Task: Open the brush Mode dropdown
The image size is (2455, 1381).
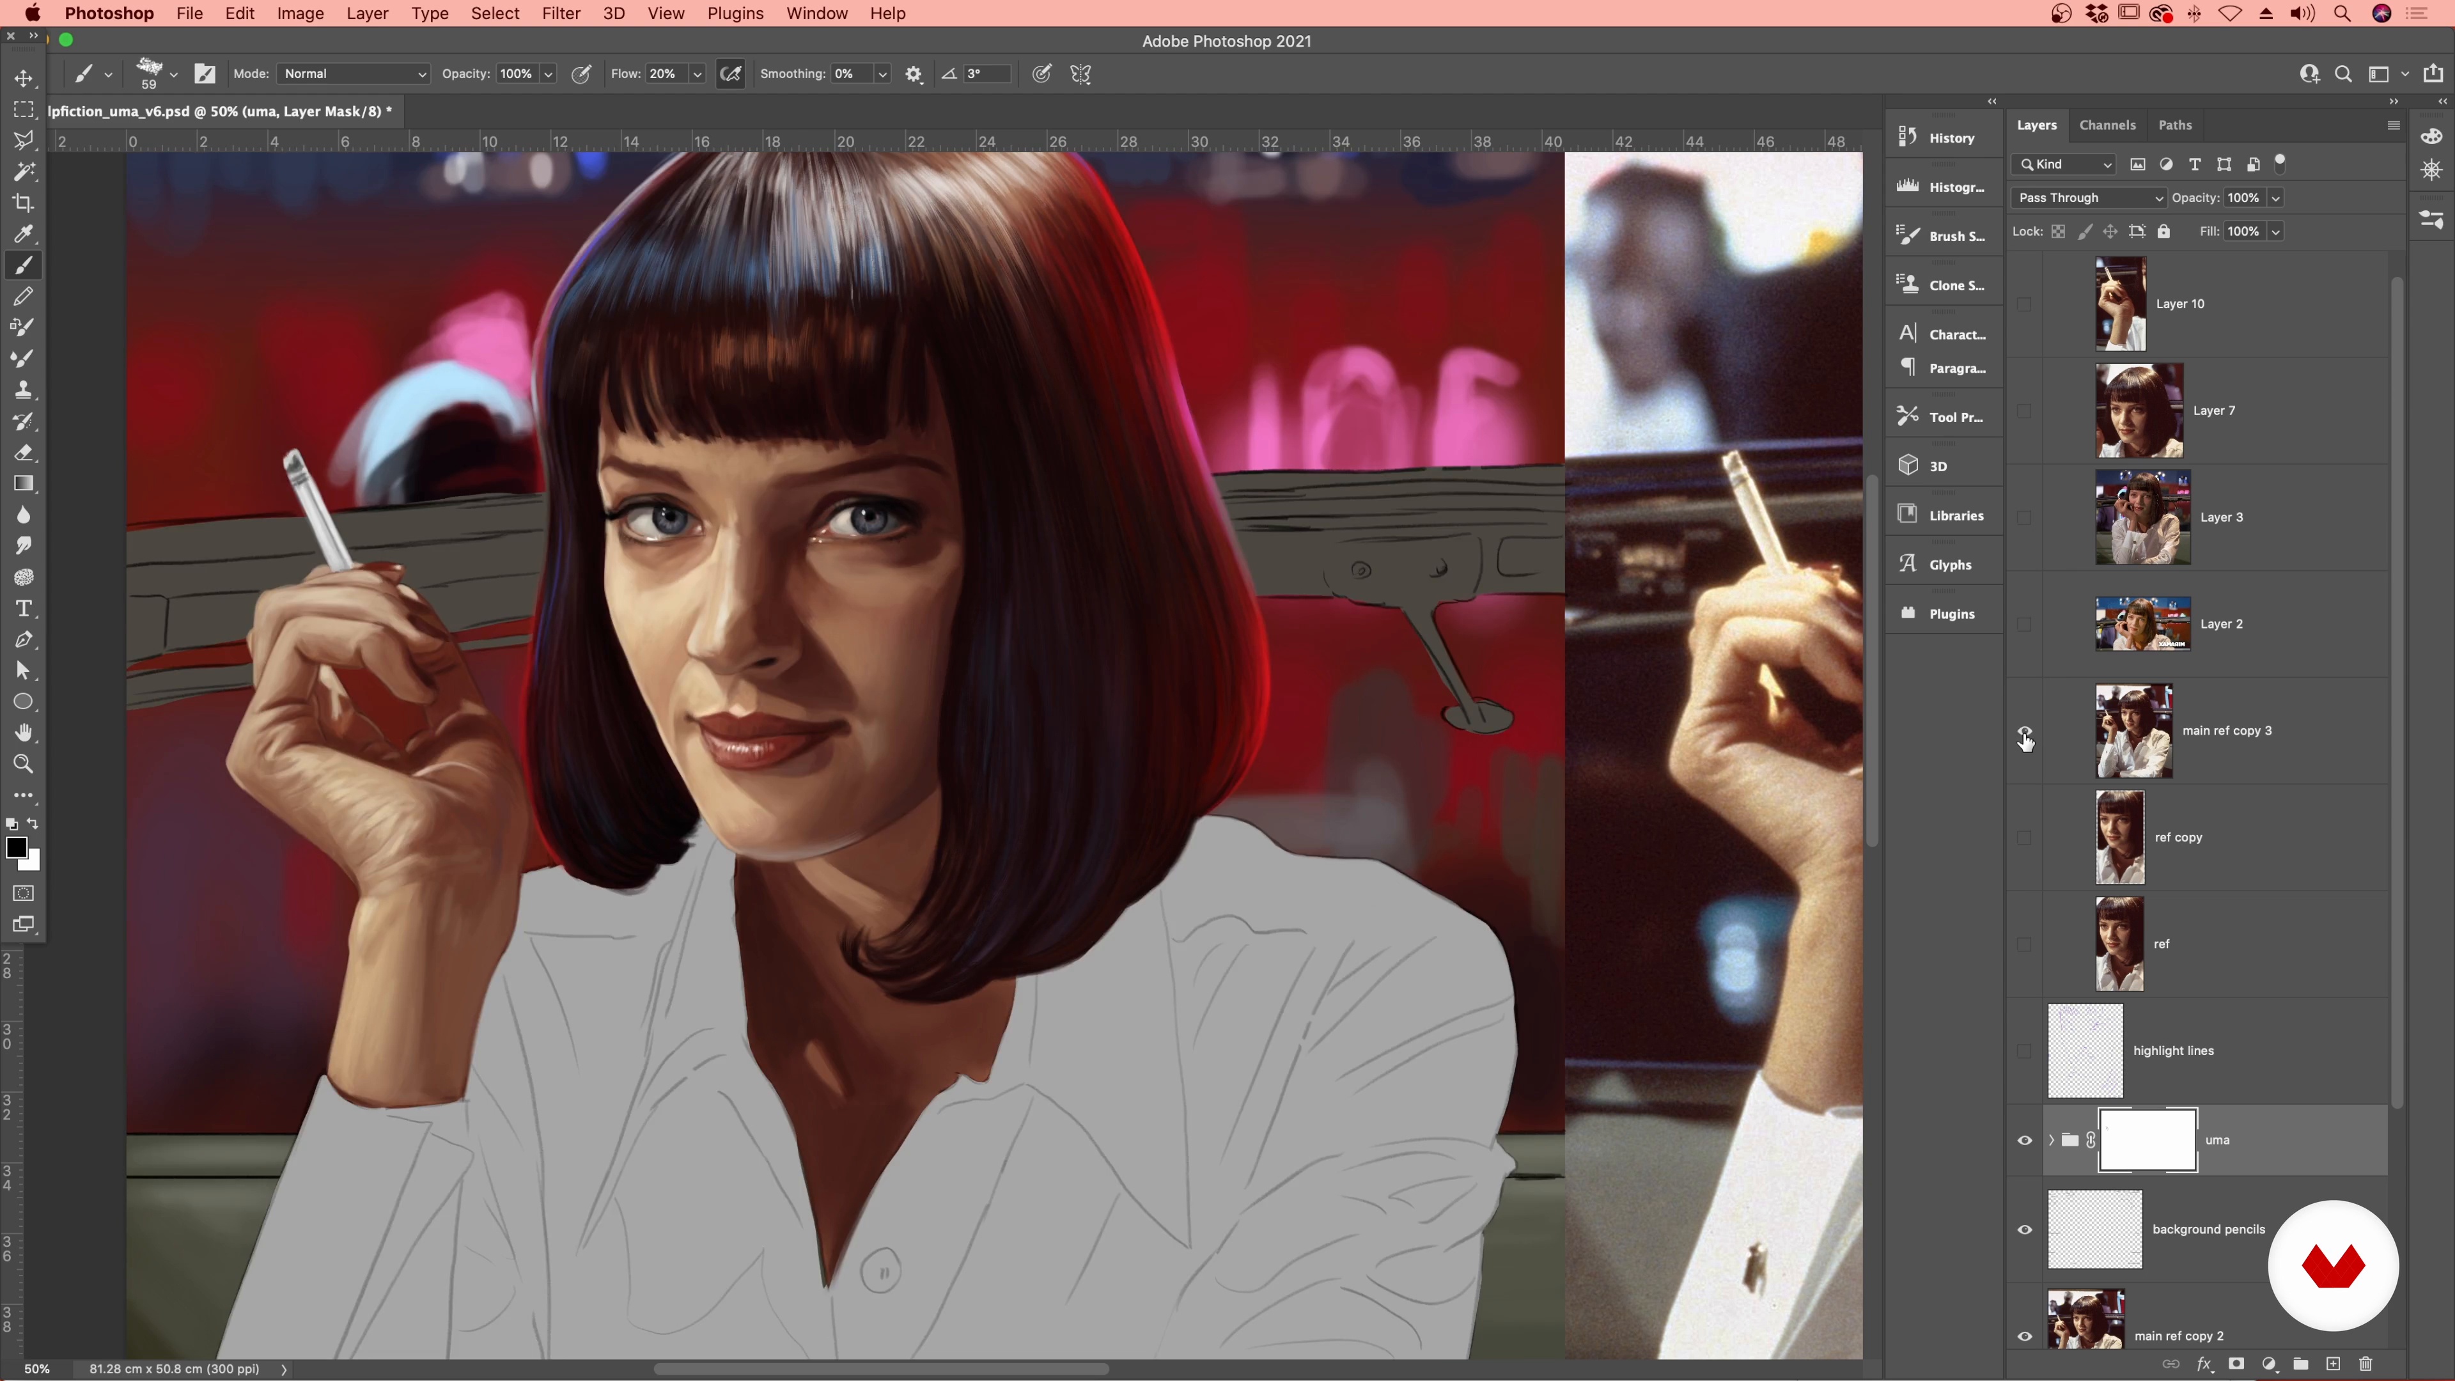Action: pos(354,74)
